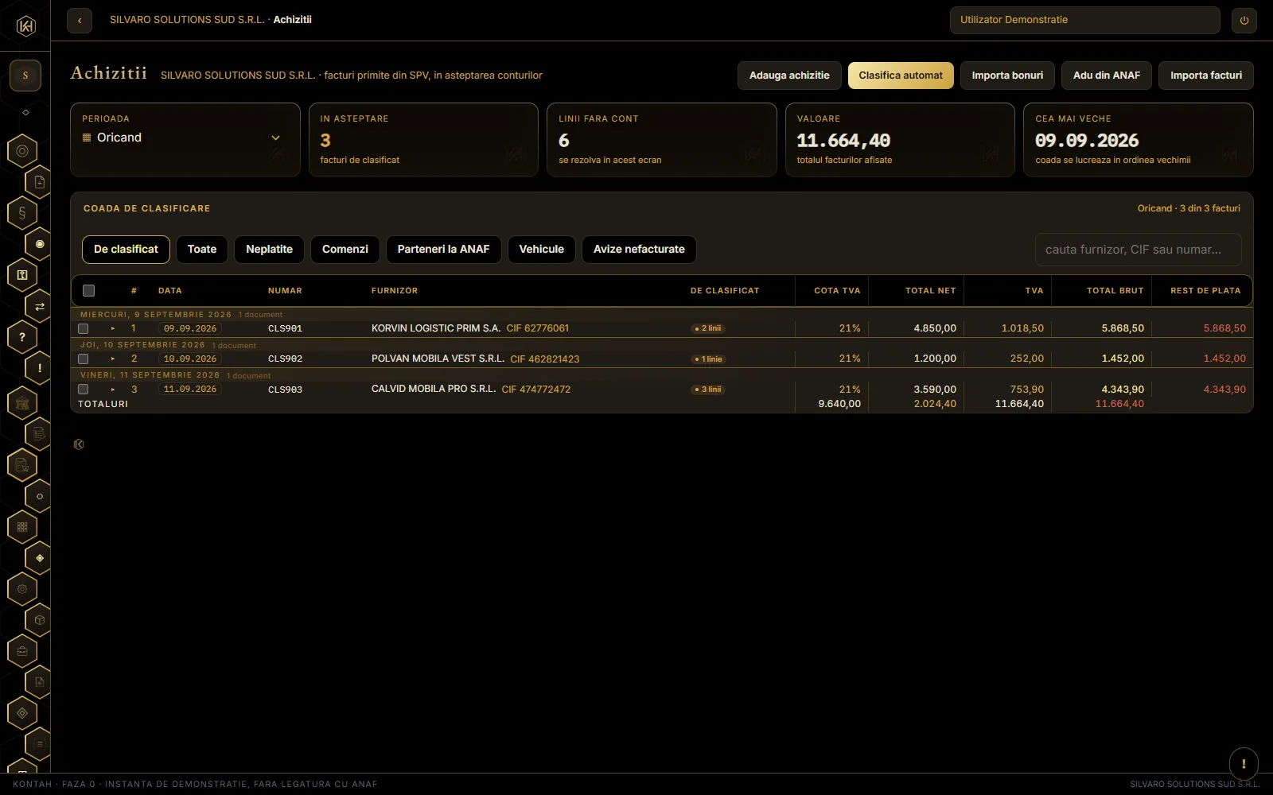Expand the row arrow for POLVAN MOBILA VEST
The image size is (1273, 795).
113,359
